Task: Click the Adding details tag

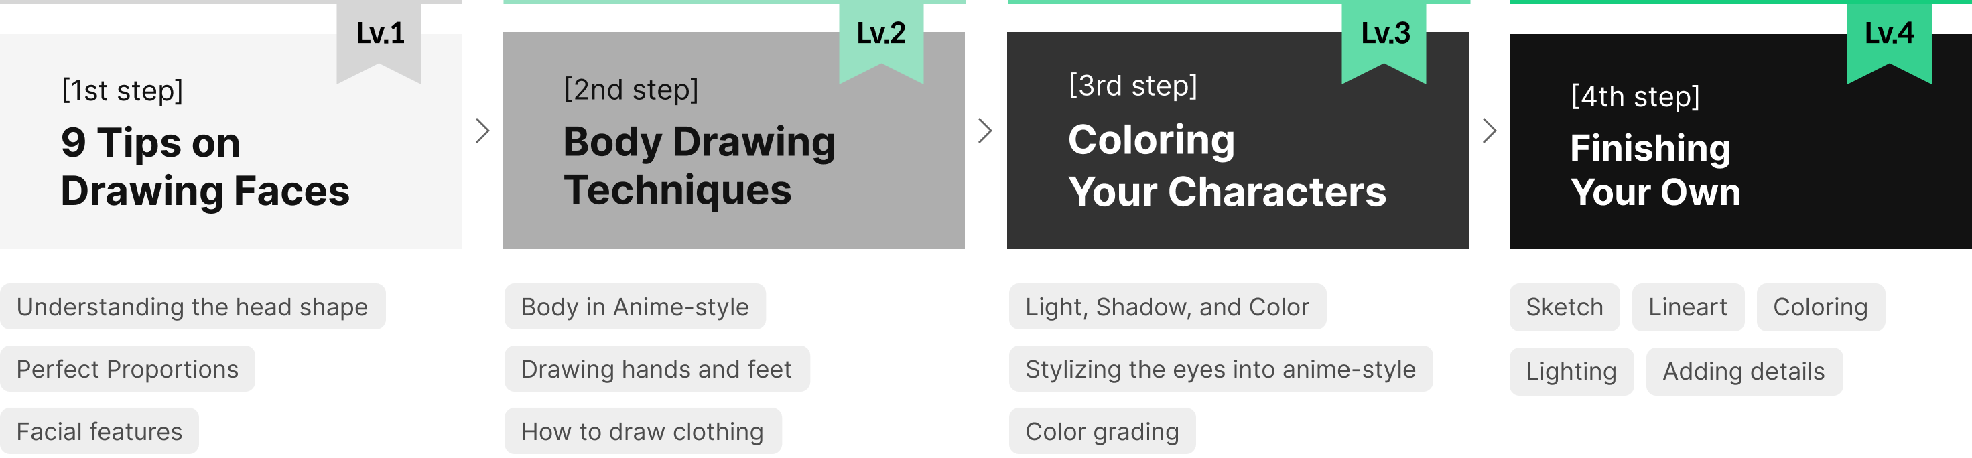Action: (x=1744, y=372)
